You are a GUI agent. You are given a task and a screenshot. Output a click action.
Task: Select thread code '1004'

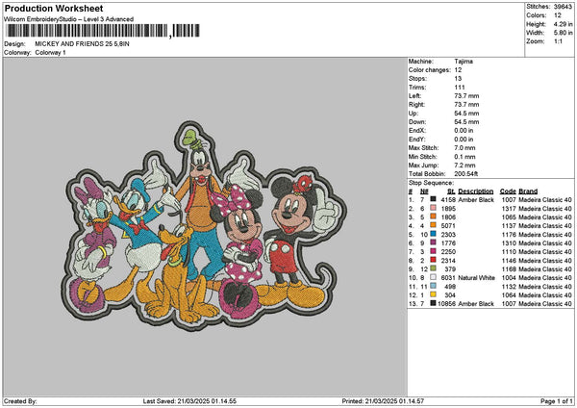(509, 278)
